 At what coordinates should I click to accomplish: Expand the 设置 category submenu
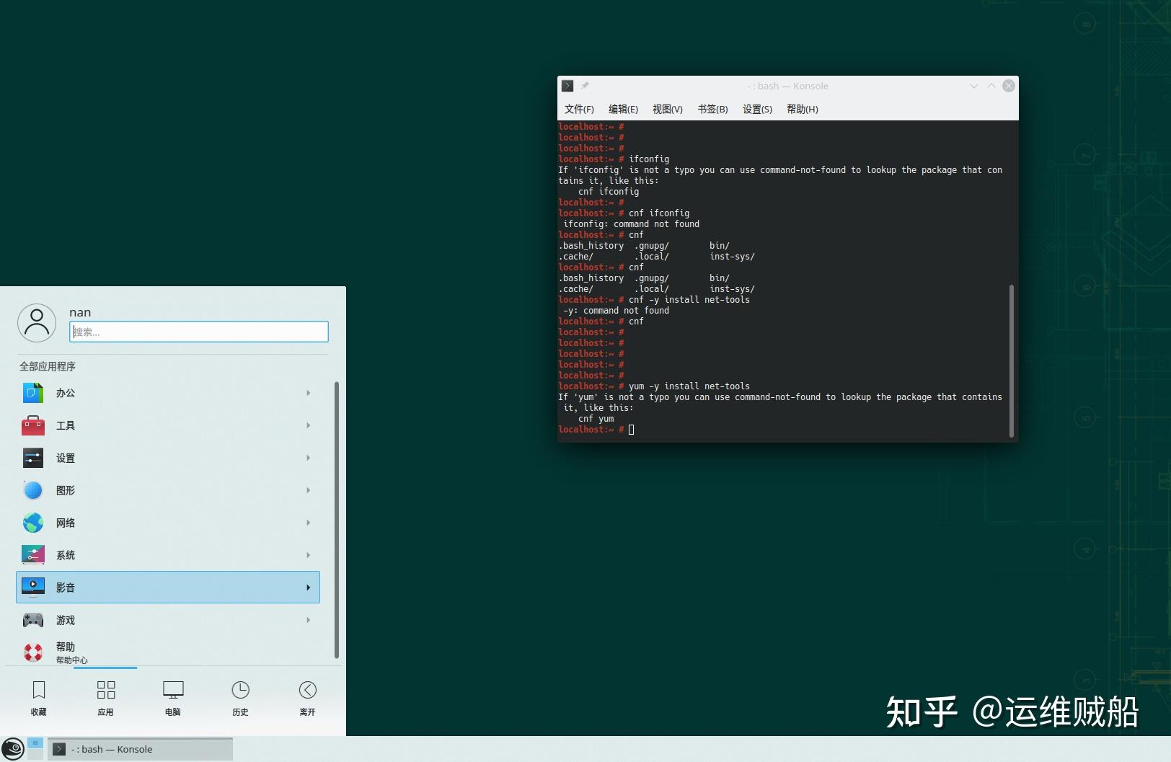[308, 458]
